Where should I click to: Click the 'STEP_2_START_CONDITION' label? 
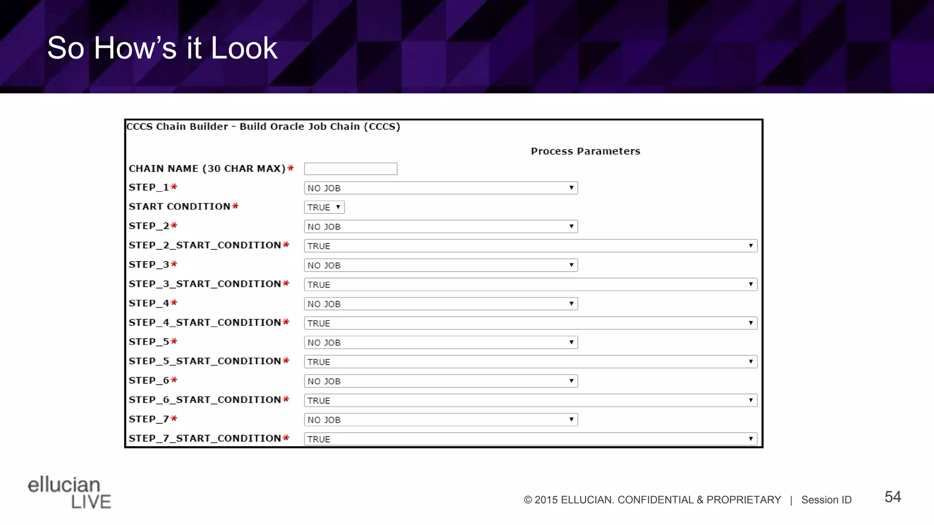click(x=205, y=245)
